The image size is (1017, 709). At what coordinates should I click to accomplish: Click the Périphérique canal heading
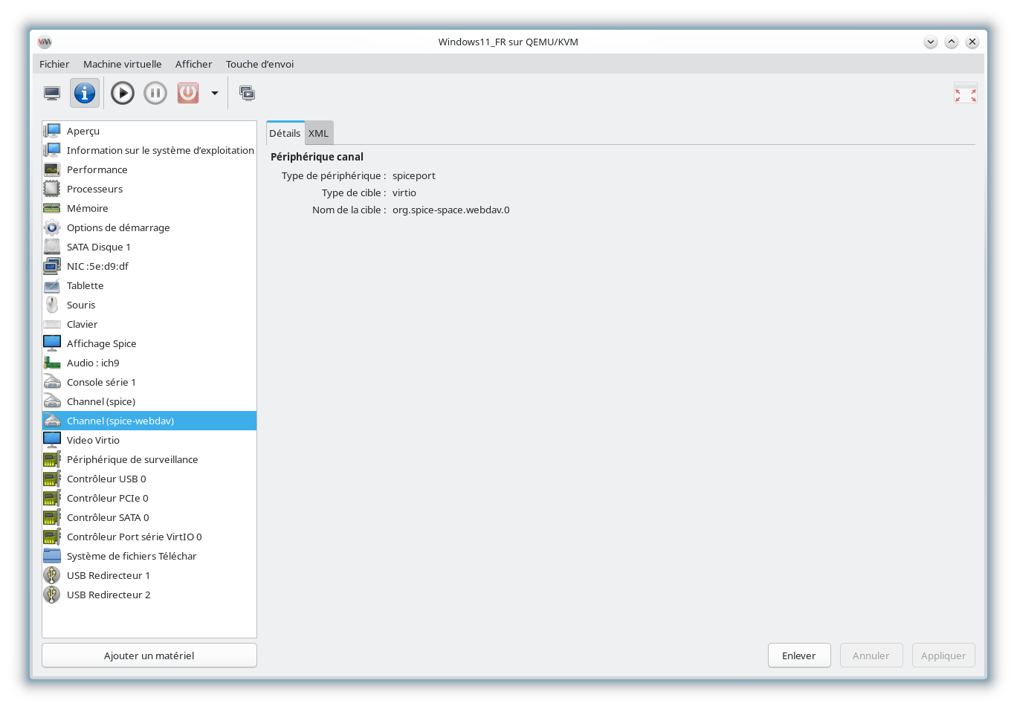(x=317, y=157)
